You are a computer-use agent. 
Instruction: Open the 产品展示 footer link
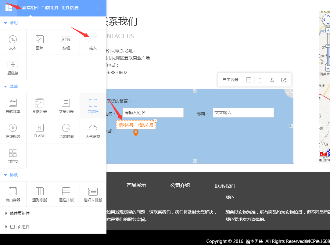(136, 185)
